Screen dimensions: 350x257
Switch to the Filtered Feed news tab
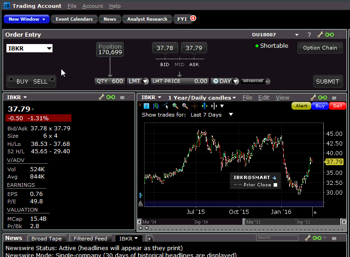pos(90,239)
